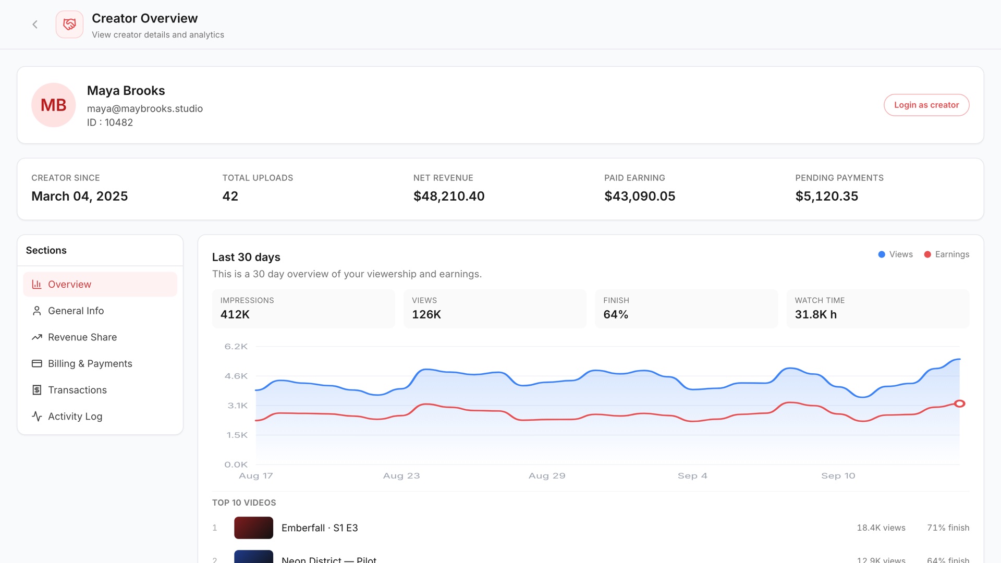Viewport: 1001px width, 563px height.
Task: Toggle the Views legend item
Action: click(x=895, y=254)
